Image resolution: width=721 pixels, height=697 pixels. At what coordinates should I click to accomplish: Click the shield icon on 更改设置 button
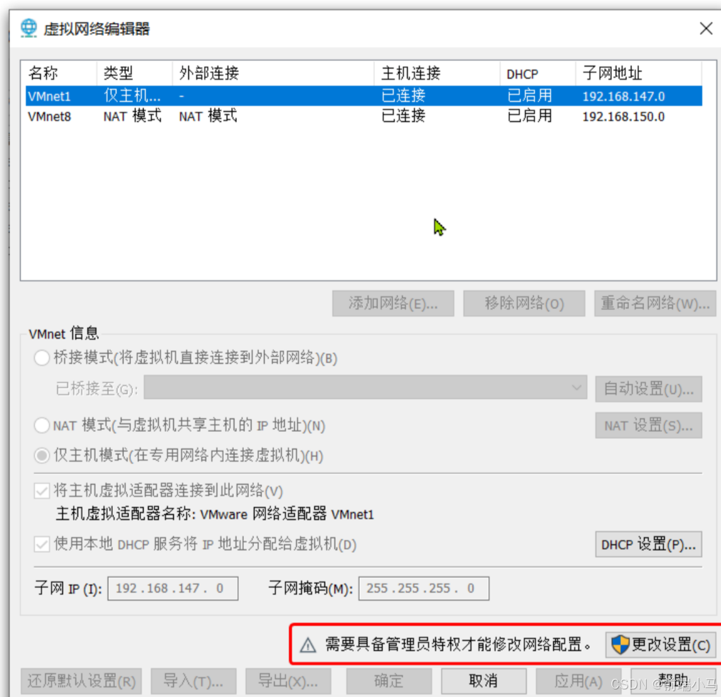[x=620, y=645]
